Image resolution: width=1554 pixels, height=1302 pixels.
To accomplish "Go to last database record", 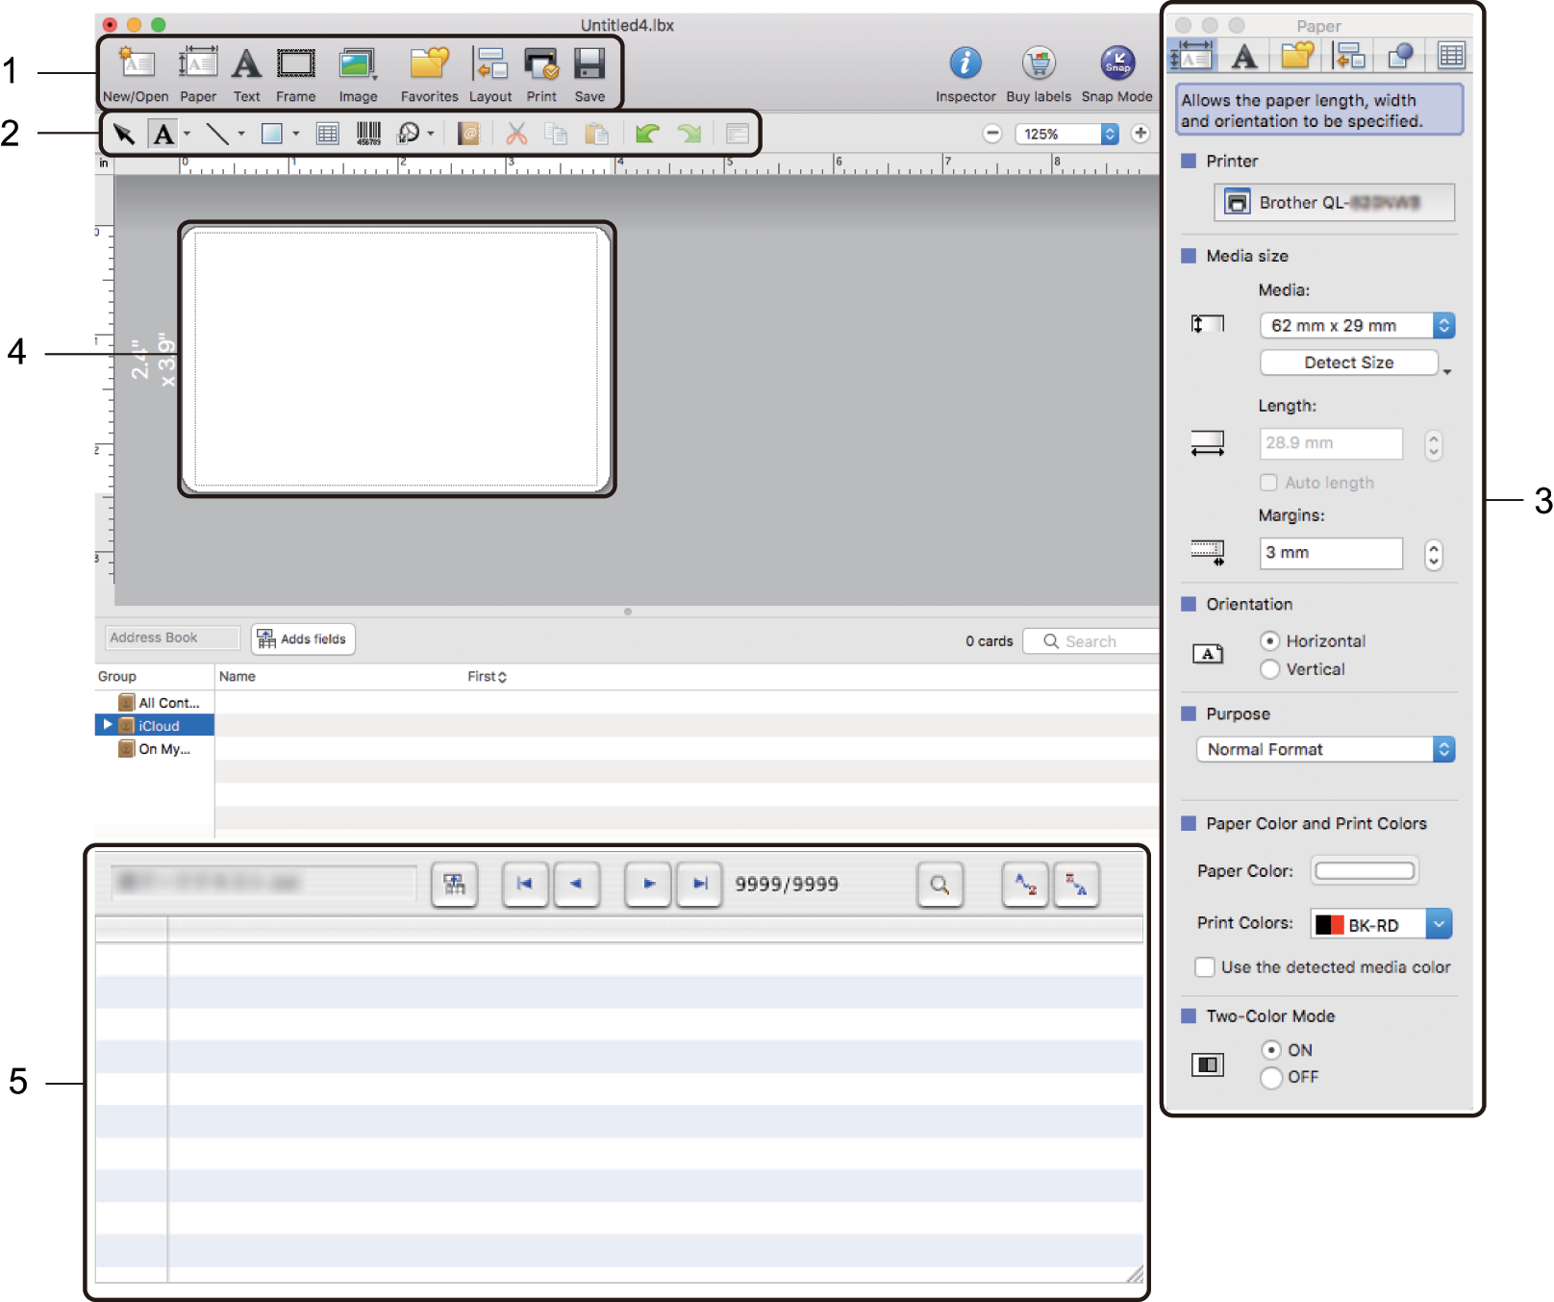I will [x=700, y=884].
